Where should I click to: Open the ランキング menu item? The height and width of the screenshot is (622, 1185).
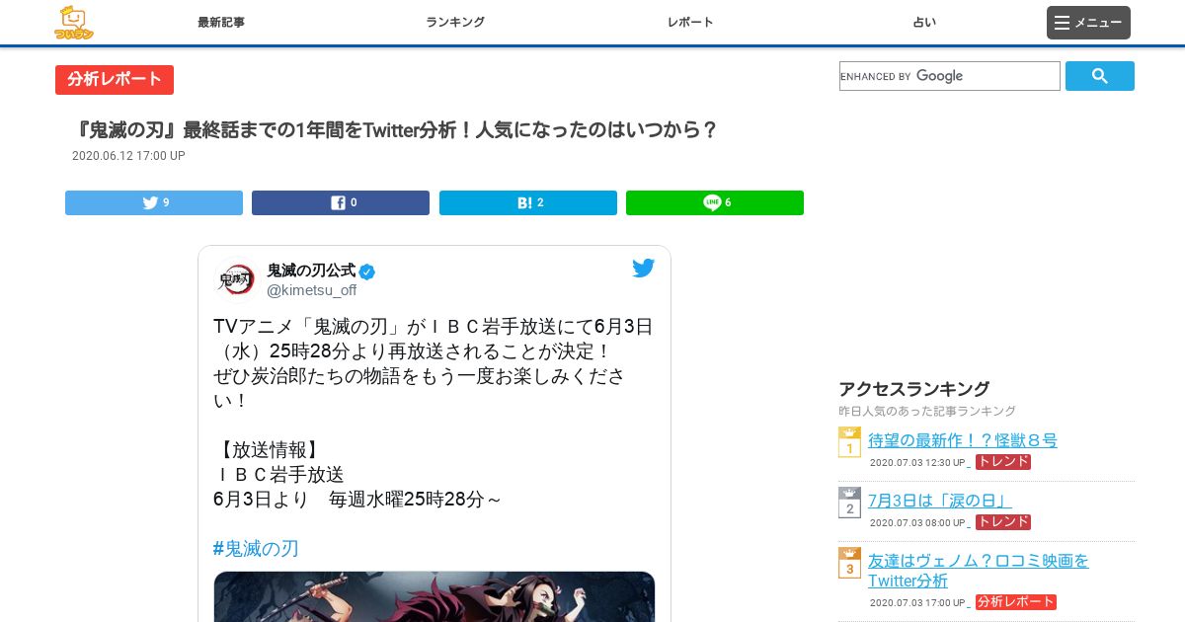click(x=455, y=22)
